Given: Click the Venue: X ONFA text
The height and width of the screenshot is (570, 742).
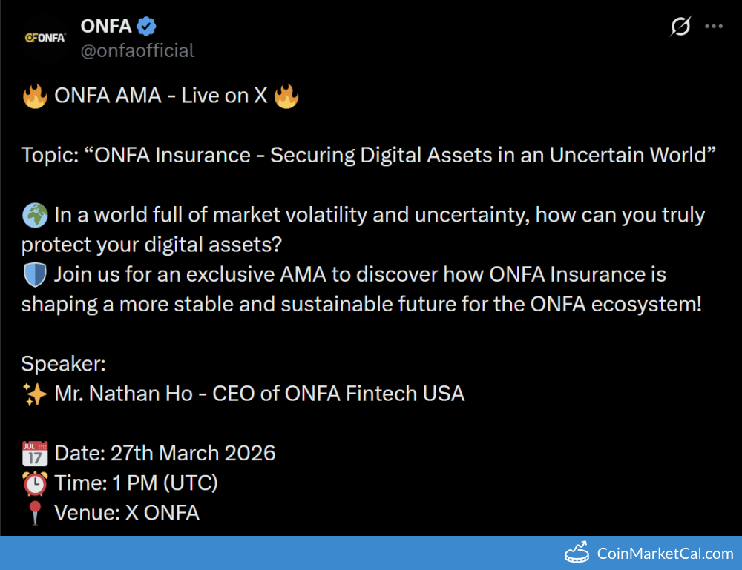Looking at the screenshot, I should 127,513.
